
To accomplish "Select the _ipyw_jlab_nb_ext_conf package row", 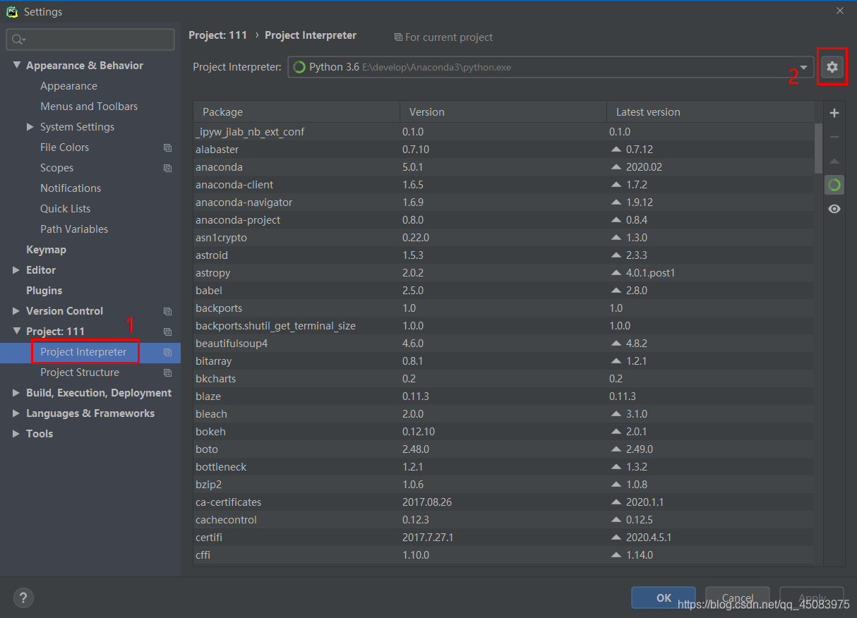I will (503, 132).
